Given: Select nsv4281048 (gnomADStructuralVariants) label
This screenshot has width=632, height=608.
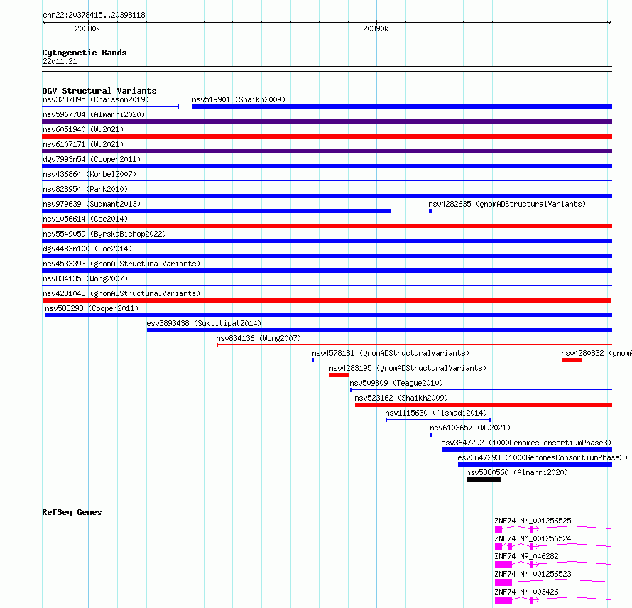Looking at the screenshot, I should [x=121, y=293].
